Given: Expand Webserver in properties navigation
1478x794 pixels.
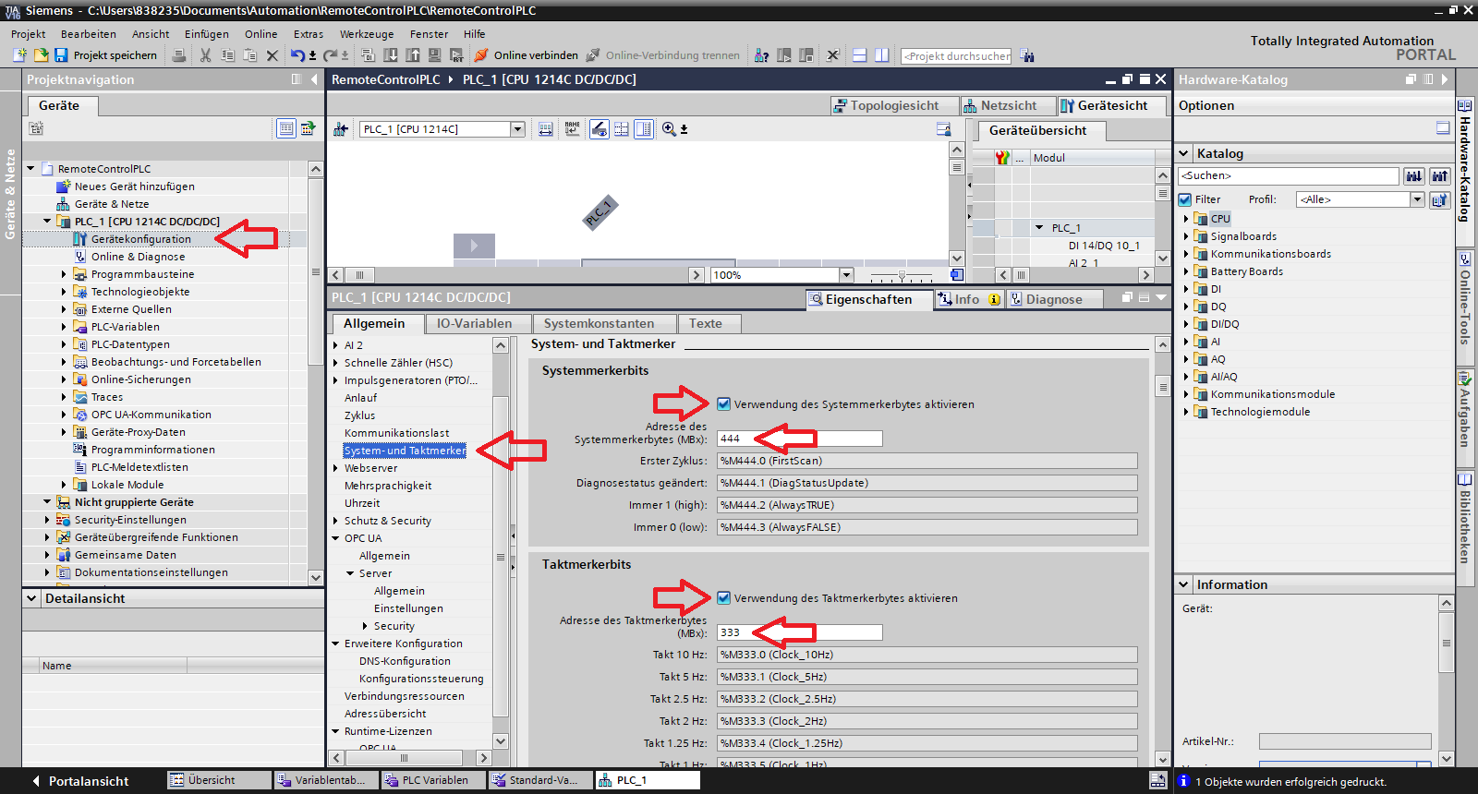Looking at the screenshot, I should pos(335,468).
